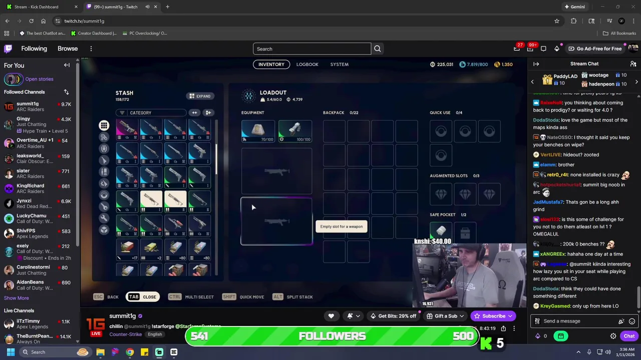641x360 pixels.
Task: Click the Gemini button in Chrome
Action: tap(574, 7)
